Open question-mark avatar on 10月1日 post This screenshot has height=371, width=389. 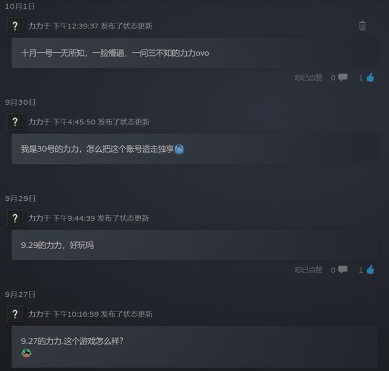[x=15, y=26]
